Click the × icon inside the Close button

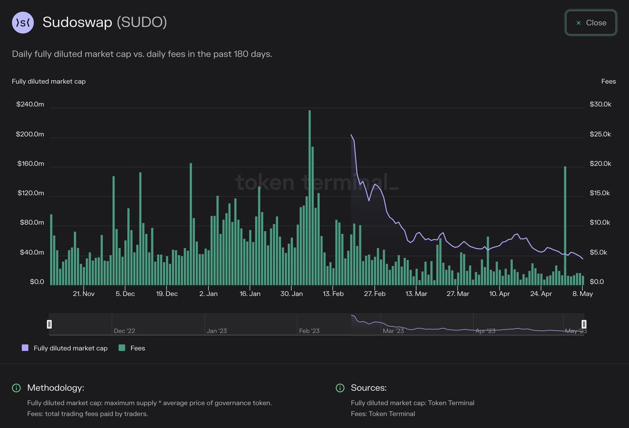[578, 23]
